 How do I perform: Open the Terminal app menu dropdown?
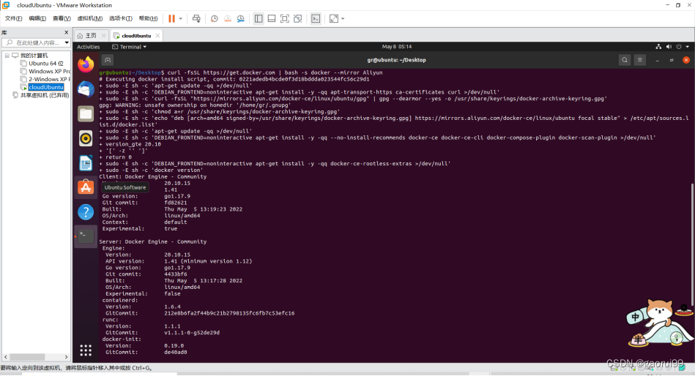[x=129, y=47]
